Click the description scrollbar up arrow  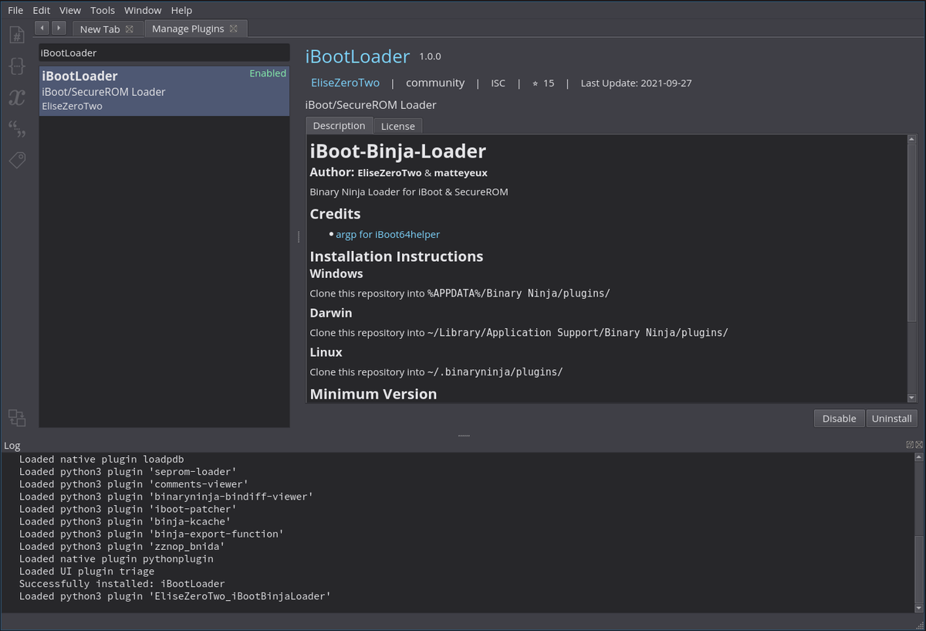pyautogui.click(x=912, y=140)
